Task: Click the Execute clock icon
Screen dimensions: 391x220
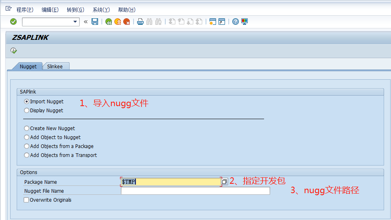Action: [13, 51]
